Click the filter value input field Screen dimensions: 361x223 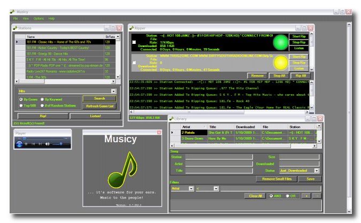(x=270, y=188)
